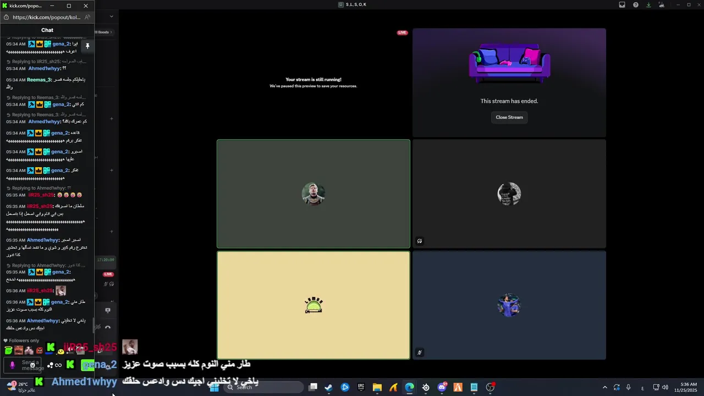Click the microphone tray icon
This screenshot has height=396, width=704.
[628, 387]
